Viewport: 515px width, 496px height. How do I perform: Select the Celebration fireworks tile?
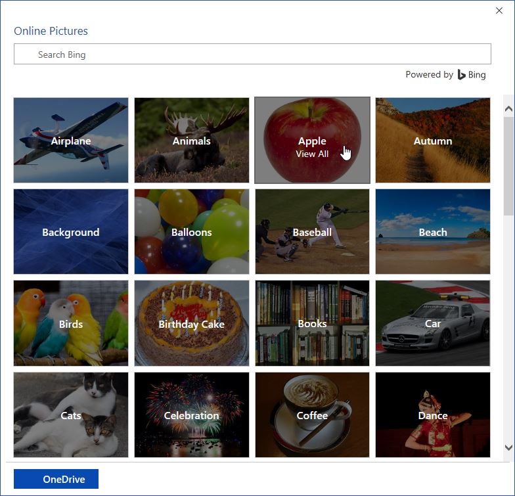pyautogui.click(x=192, y=415)
